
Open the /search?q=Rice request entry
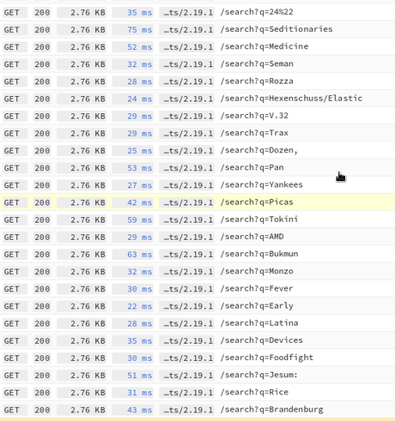pos(197,393)
